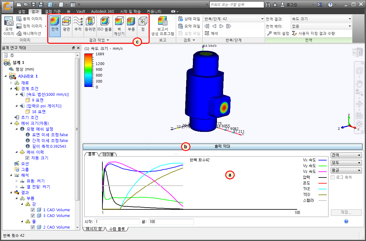Toggle 2 CAD Volume checkbox
The width and height of the screenshot is (366, 241).
point(33,227)
